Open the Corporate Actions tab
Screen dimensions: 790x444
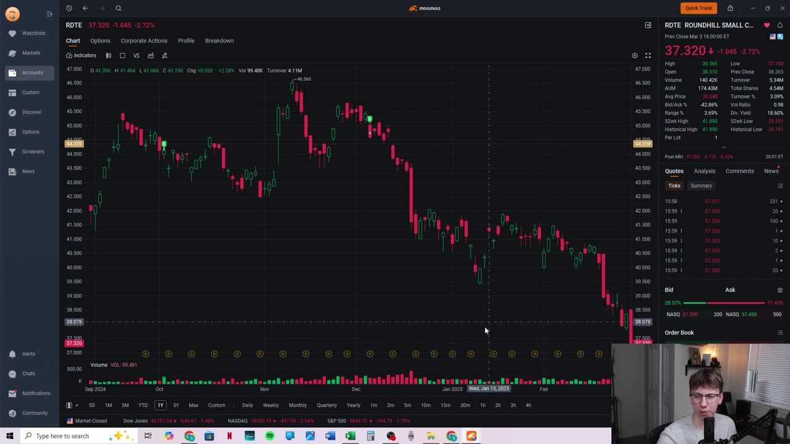tap(144, 41)
